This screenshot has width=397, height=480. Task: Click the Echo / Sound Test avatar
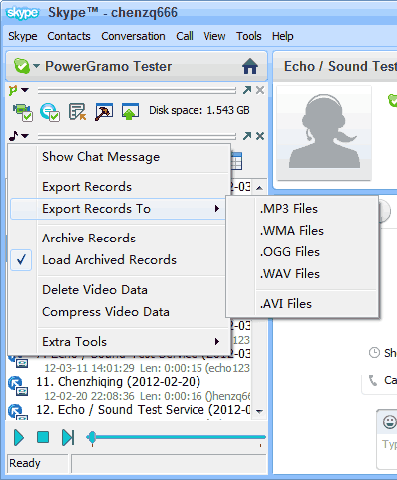[324, 133]
